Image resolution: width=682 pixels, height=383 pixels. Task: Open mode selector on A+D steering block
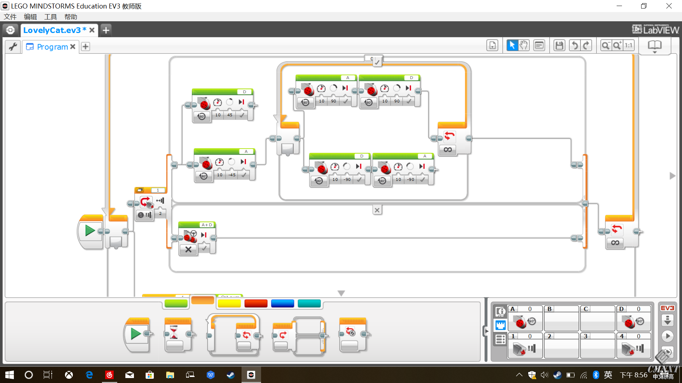tap(188, 249)
